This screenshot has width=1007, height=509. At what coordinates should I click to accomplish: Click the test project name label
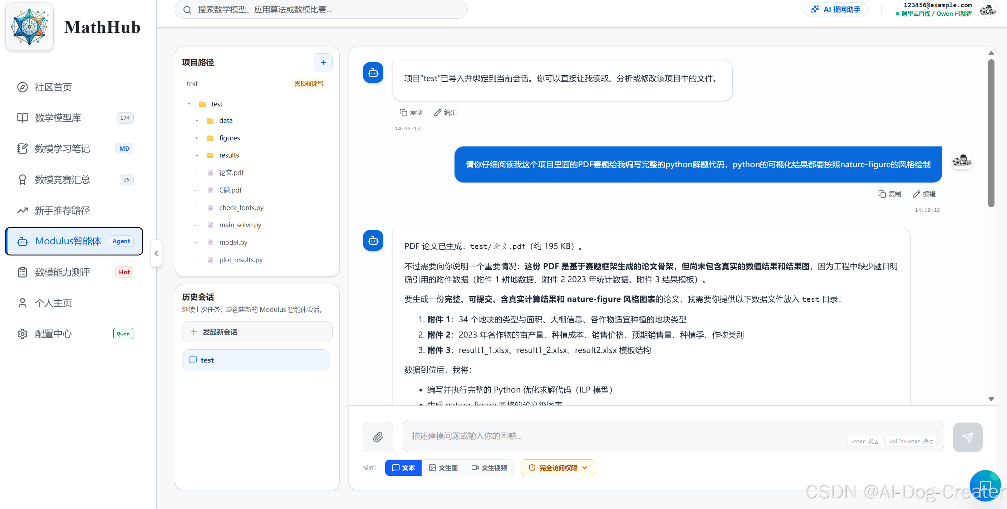pyautogui.click(x=192, y=84)
